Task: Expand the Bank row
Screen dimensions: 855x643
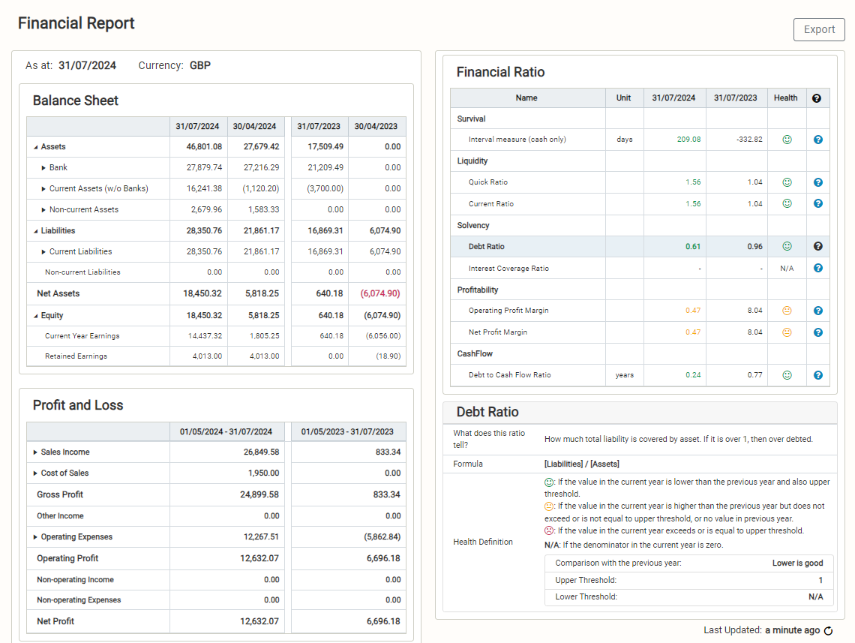Action: click(x=43, y=168)
